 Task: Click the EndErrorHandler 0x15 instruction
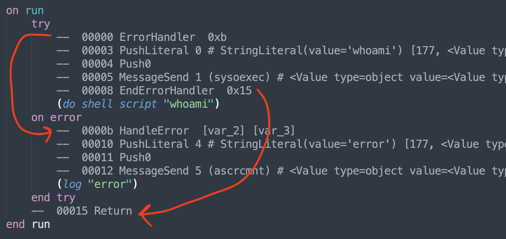[x=185, y=91]
